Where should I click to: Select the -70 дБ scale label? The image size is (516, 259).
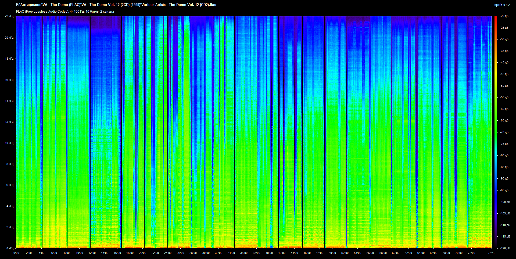tap(504, 132)
